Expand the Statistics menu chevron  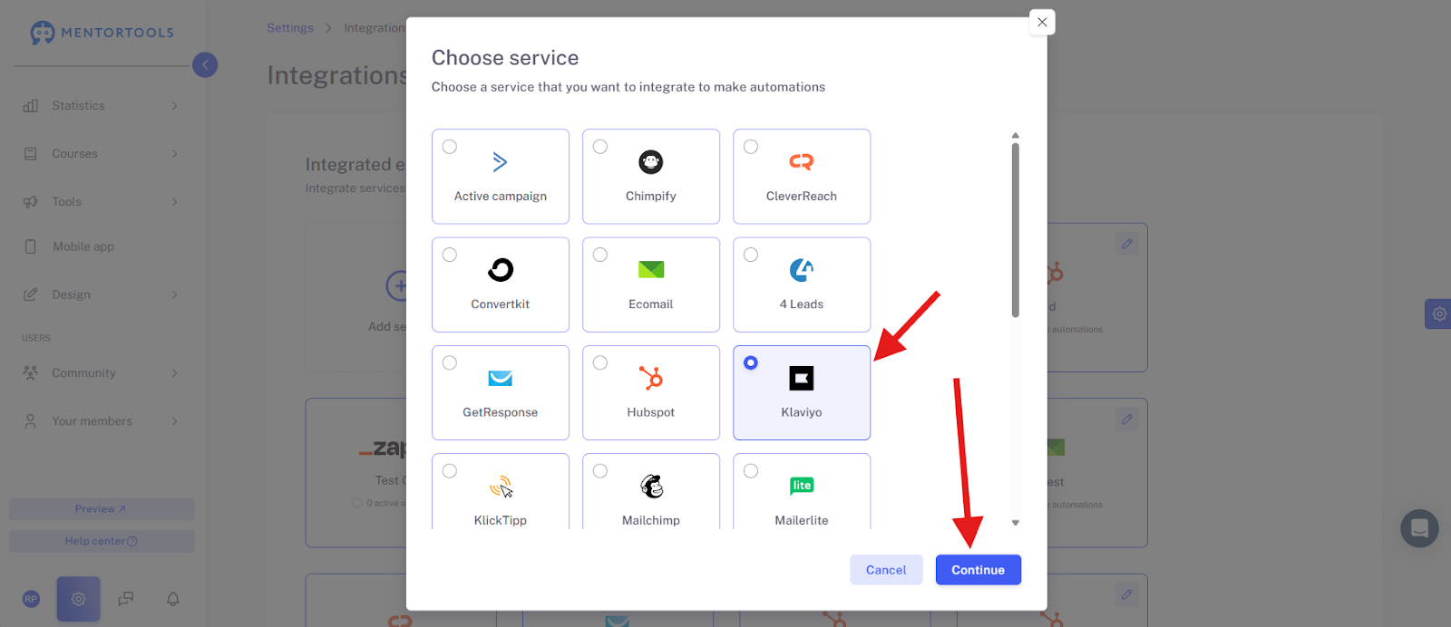pyautogui.click(x=175, y=106)
